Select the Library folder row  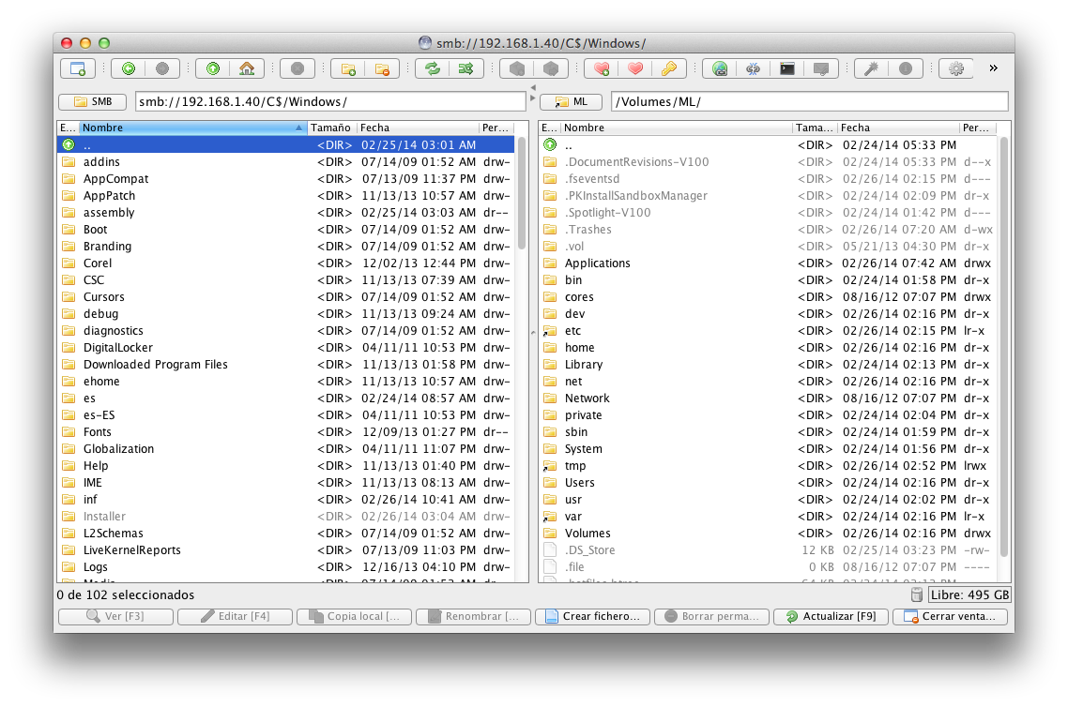[769, 365]
